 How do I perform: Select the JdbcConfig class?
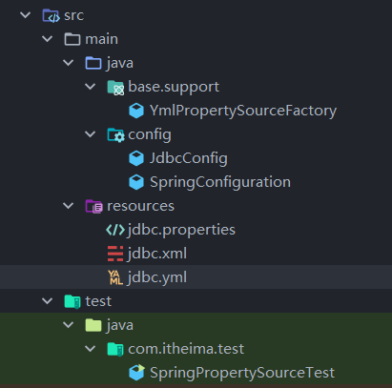[x=189, y=158]
